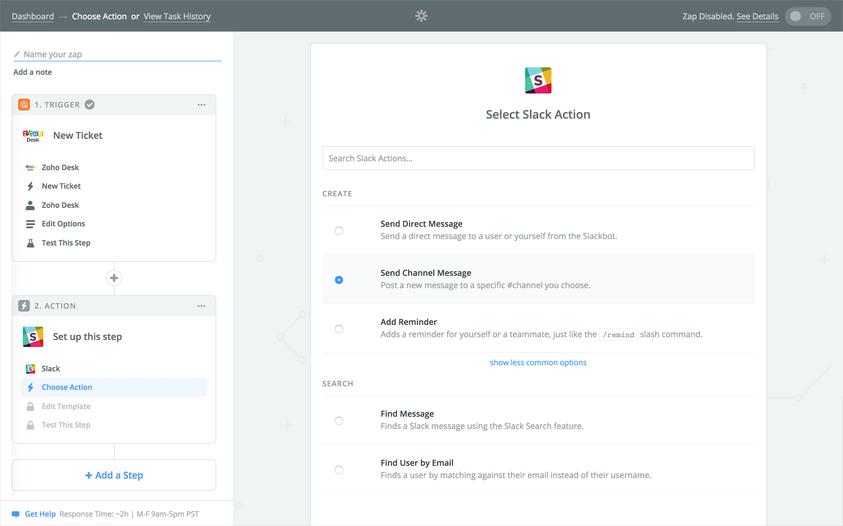Image resolution: width=843 pixels, height=526 pixels.
Task: Click the Add a Step button
Action: point(114,475)
